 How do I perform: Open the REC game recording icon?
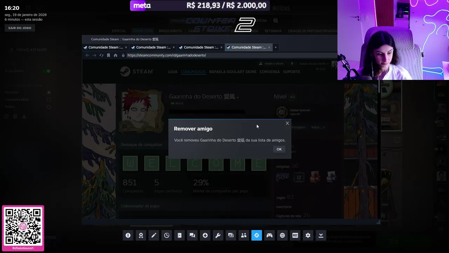295,235
